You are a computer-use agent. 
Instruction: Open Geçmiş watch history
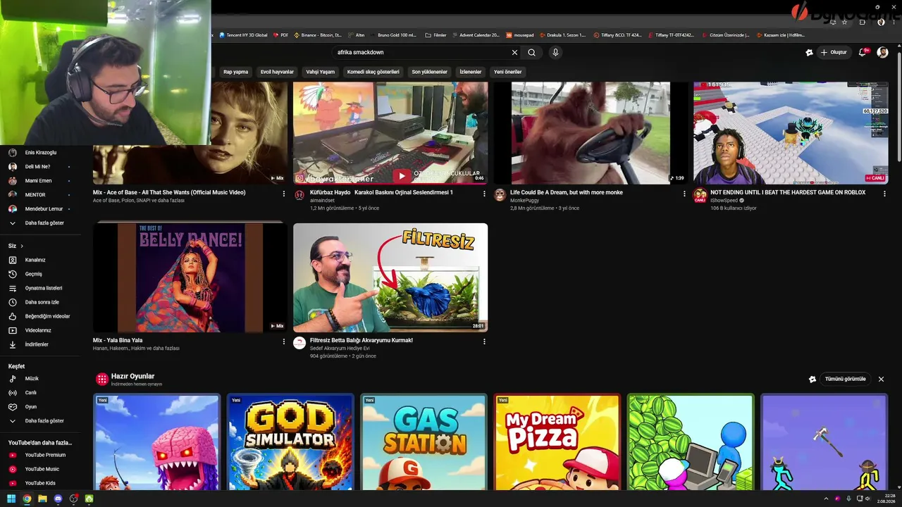(x=39, y=274)
